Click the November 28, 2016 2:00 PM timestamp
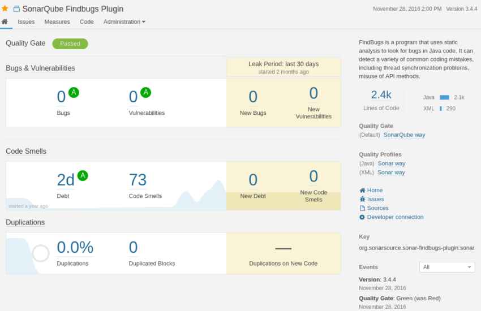The height and width of the screenshot is (311, 481). click(x=407, y=9)
